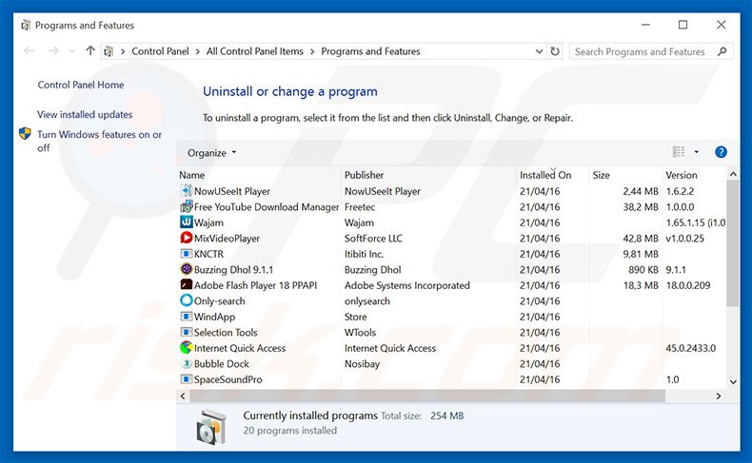Click the Adobe Flash Player icon
This screenshot has height=463, width=752.
coord(186,285)
